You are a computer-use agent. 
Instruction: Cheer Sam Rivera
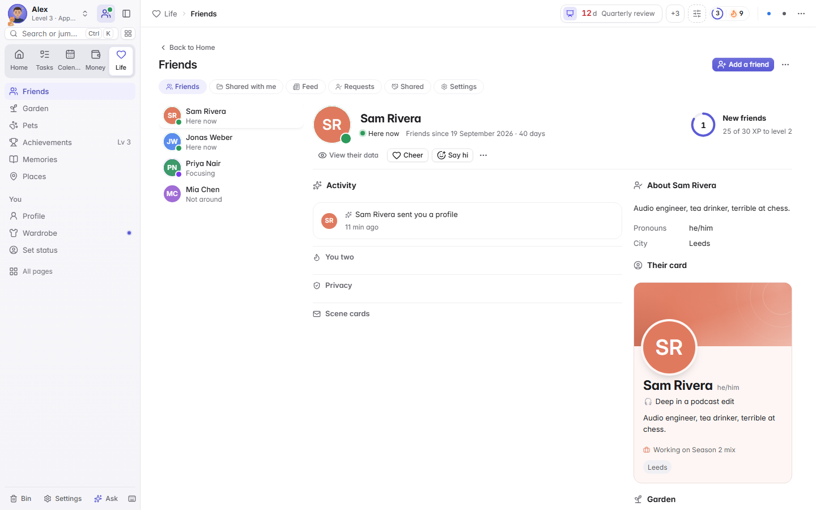[407, 155]
